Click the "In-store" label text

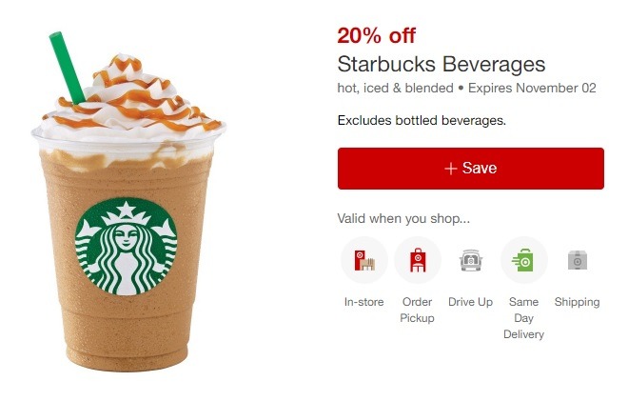pos(364,302)
